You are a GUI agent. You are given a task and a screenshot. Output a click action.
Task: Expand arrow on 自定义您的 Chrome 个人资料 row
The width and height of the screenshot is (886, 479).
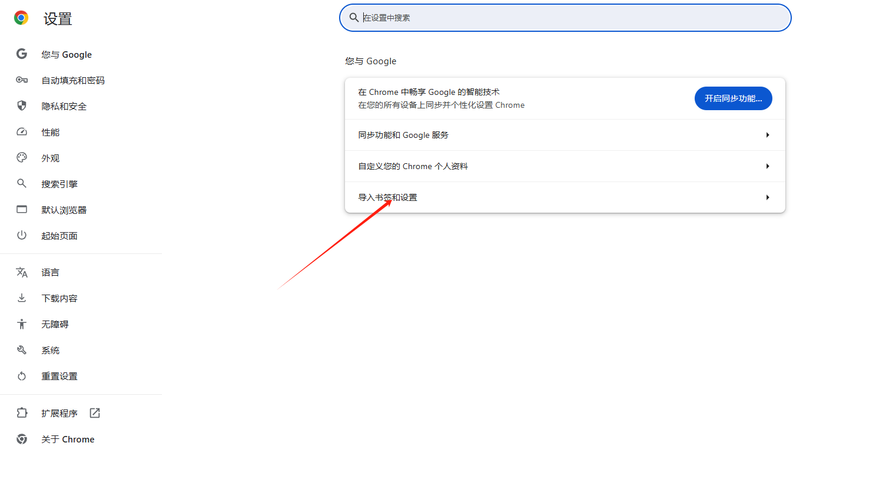pyautogui.click(x=768, y=166)
